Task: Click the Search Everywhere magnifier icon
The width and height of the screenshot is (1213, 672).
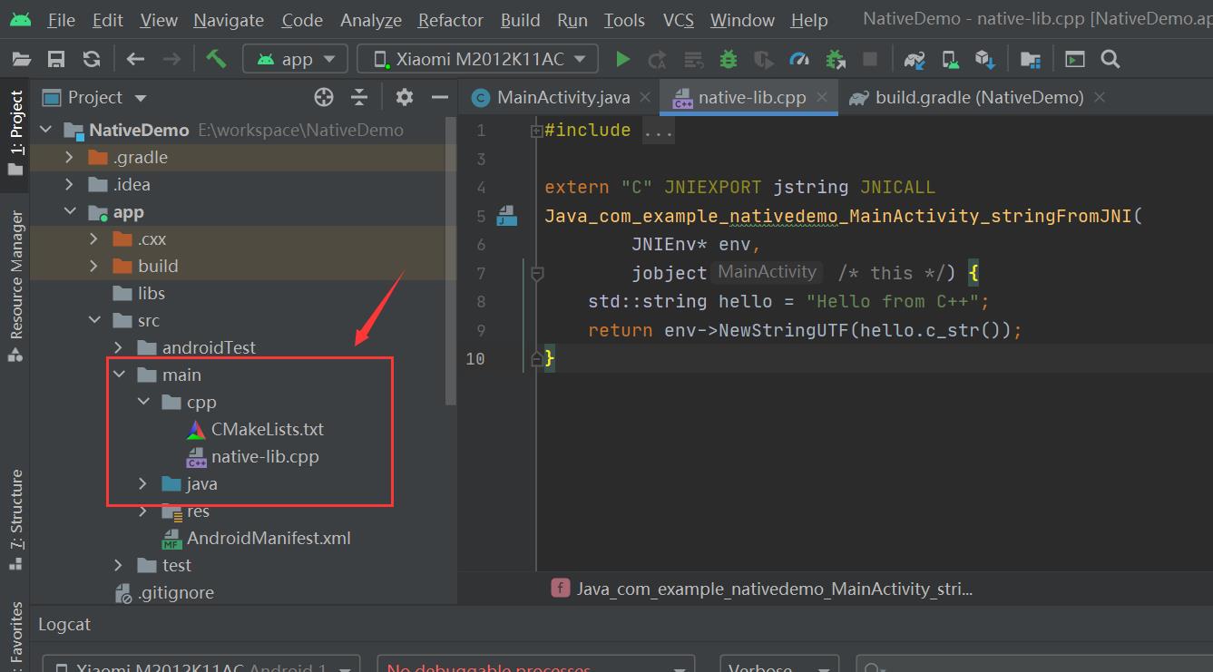Action: [x=1110, y=59]
